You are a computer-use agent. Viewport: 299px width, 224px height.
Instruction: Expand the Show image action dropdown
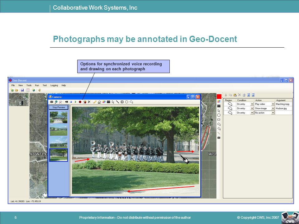[273, 108]
